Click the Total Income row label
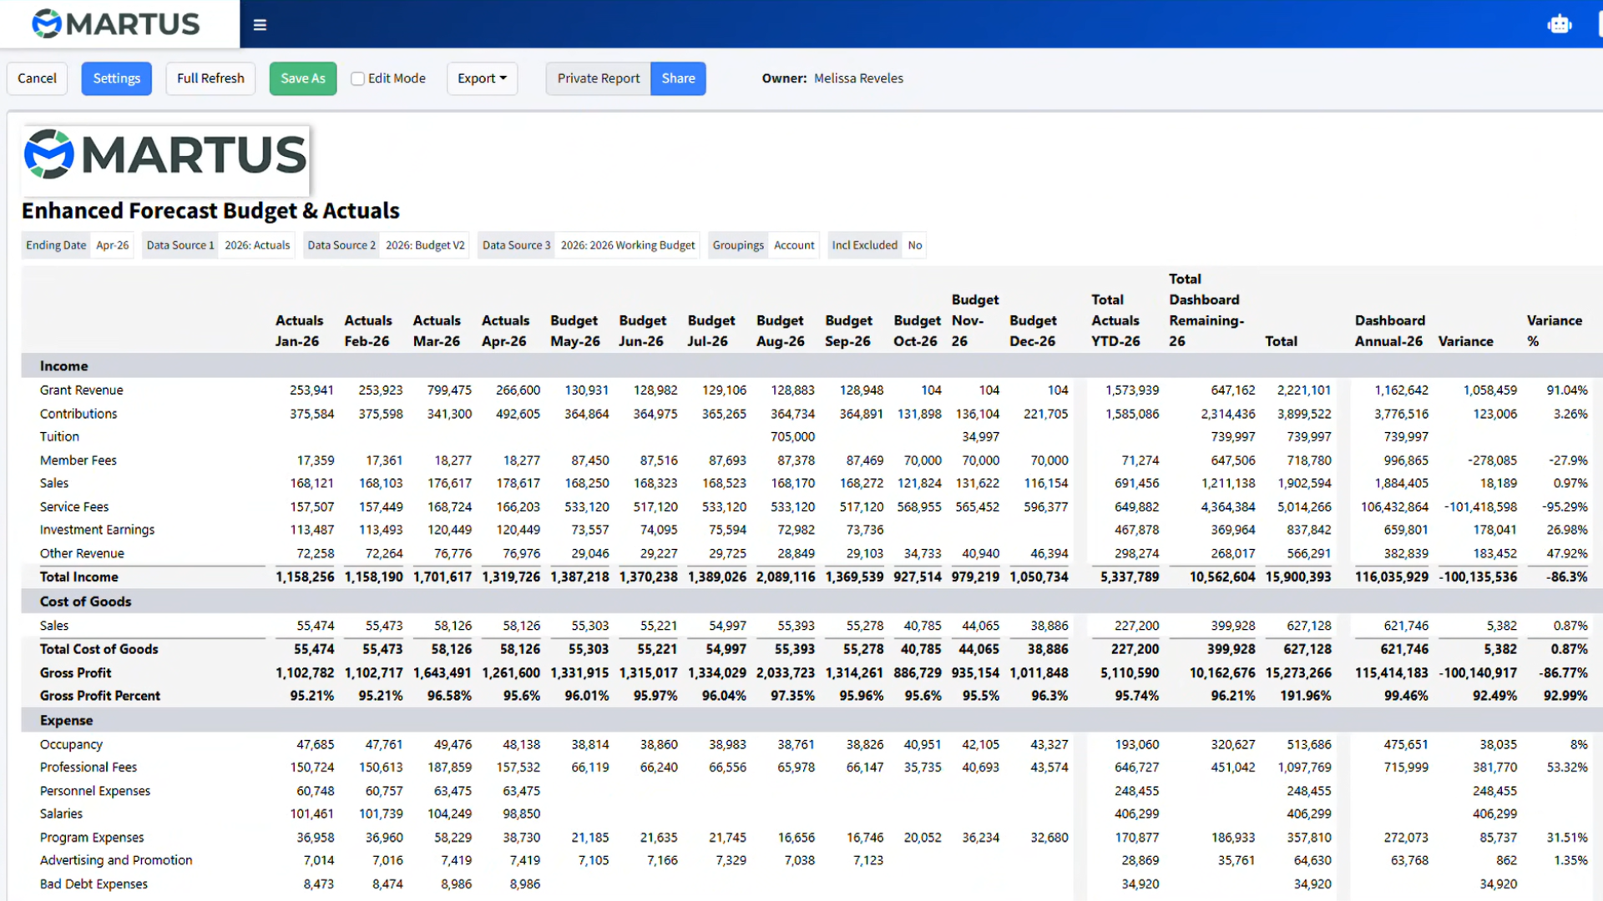This screenshot has width=1603, height=901. pos(79,577)
